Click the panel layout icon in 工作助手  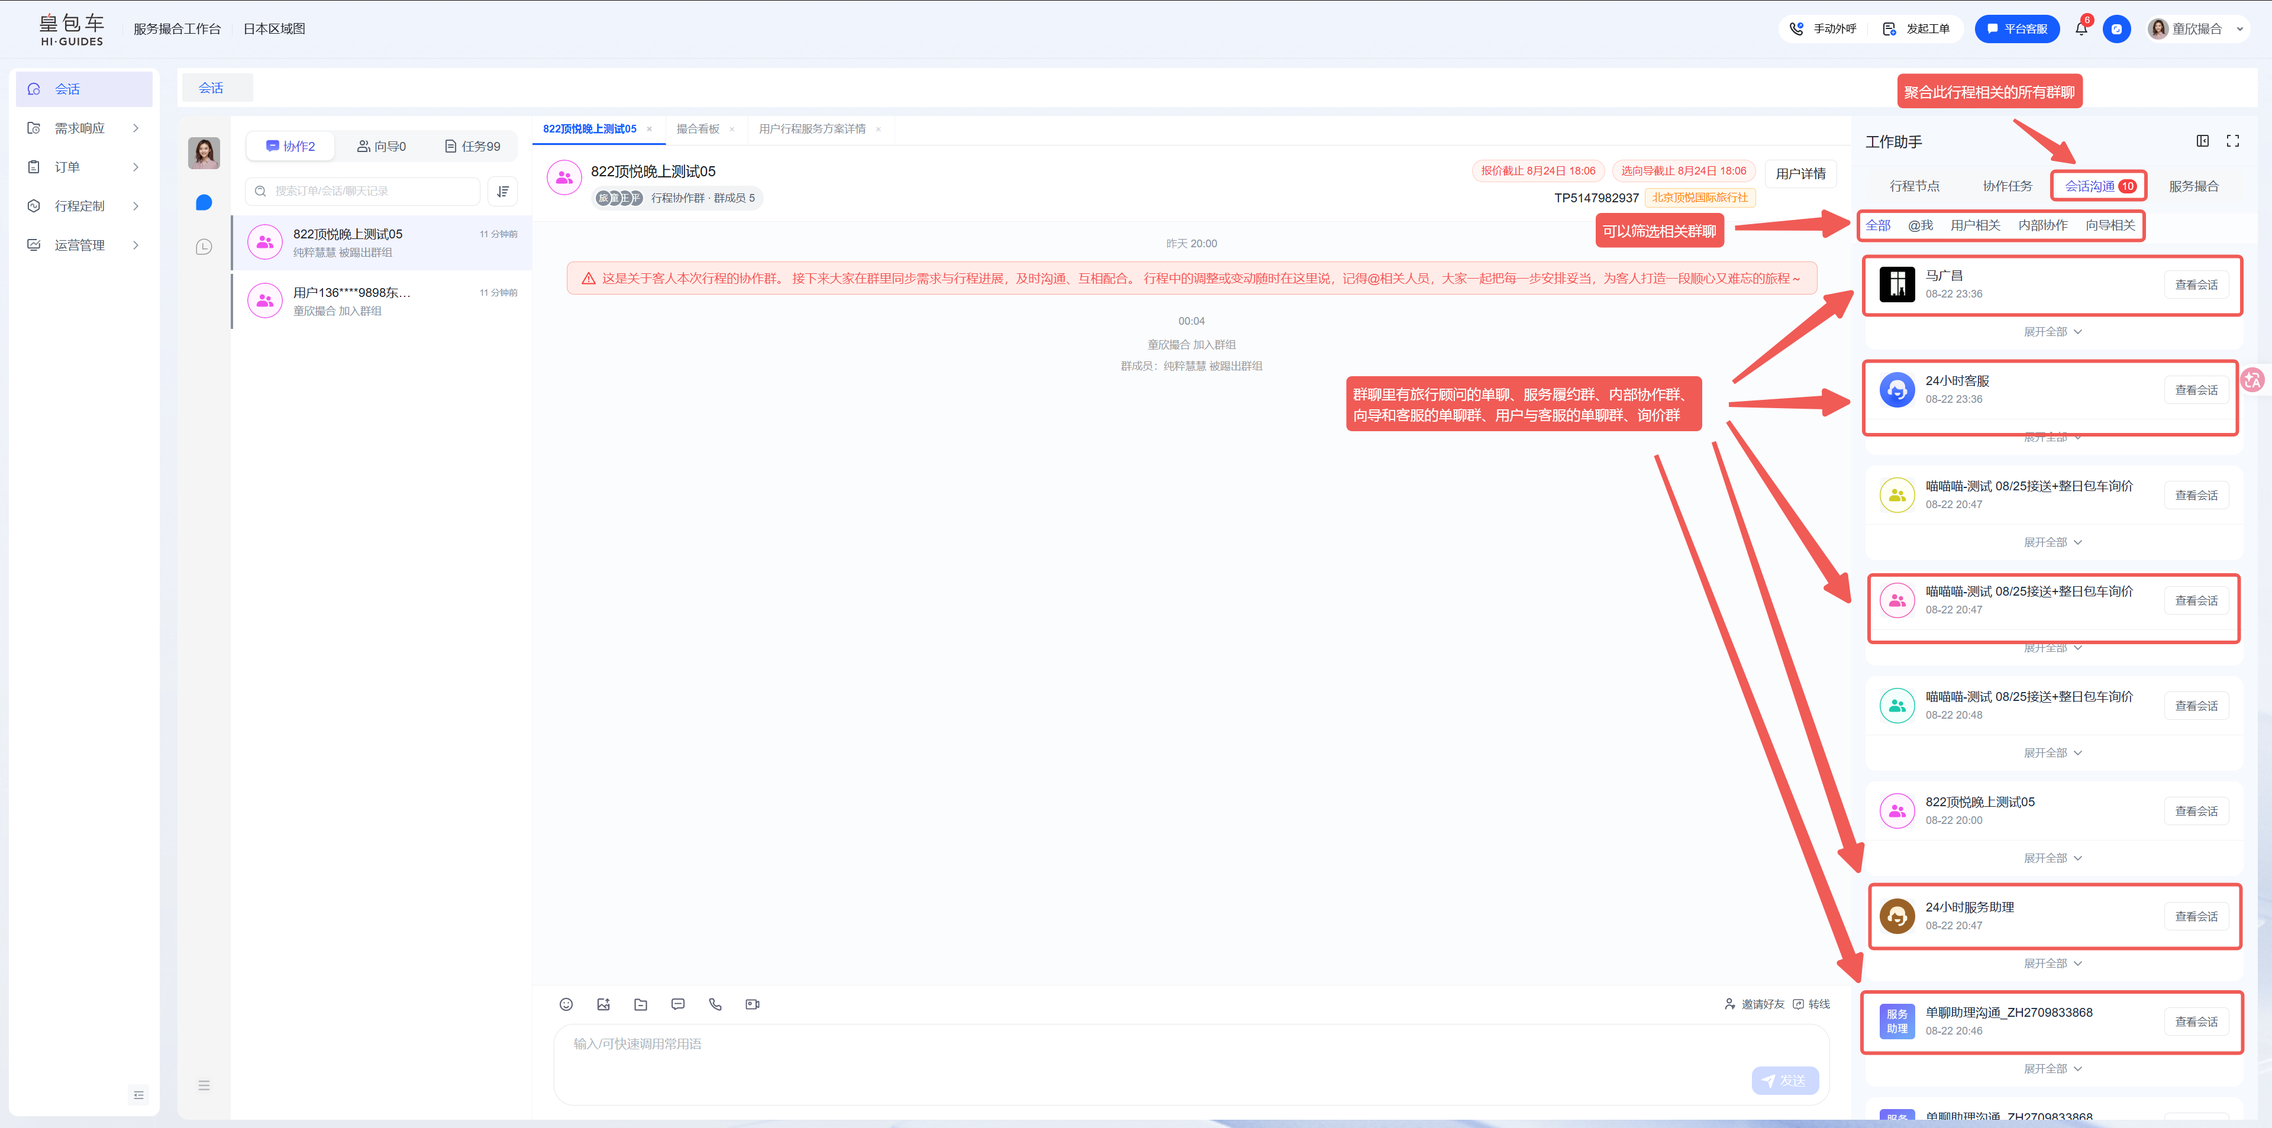2202,141
